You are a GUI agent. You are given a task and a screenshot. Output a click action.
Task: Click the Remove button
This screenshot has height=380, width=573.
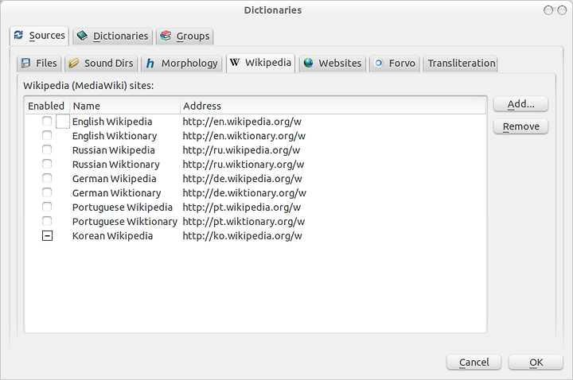[520, 126]
